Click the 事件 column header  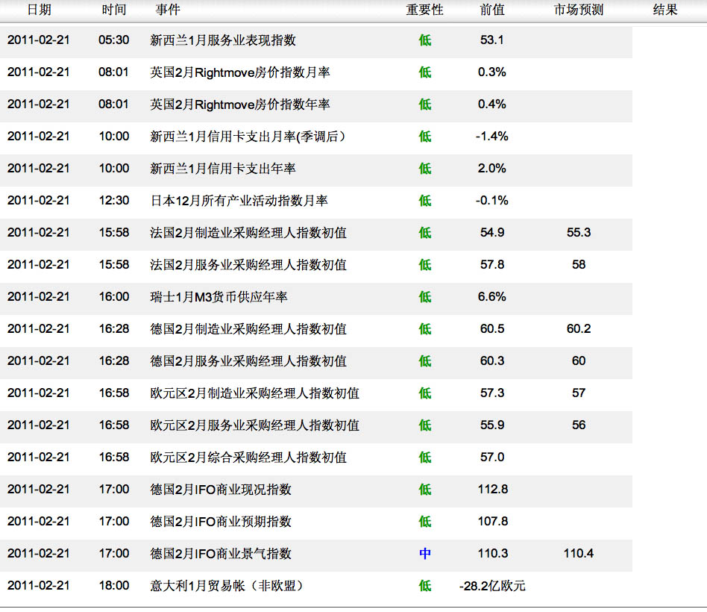(168, 10)
